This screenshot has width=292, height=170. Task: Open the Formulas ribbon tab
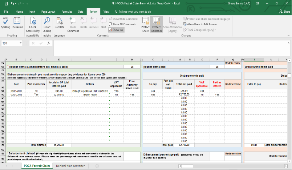coord(66,12)
